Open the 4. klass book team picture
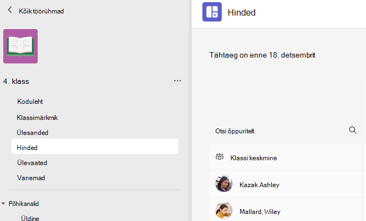Screen dimensions: 366x221 tap(20, 46)
